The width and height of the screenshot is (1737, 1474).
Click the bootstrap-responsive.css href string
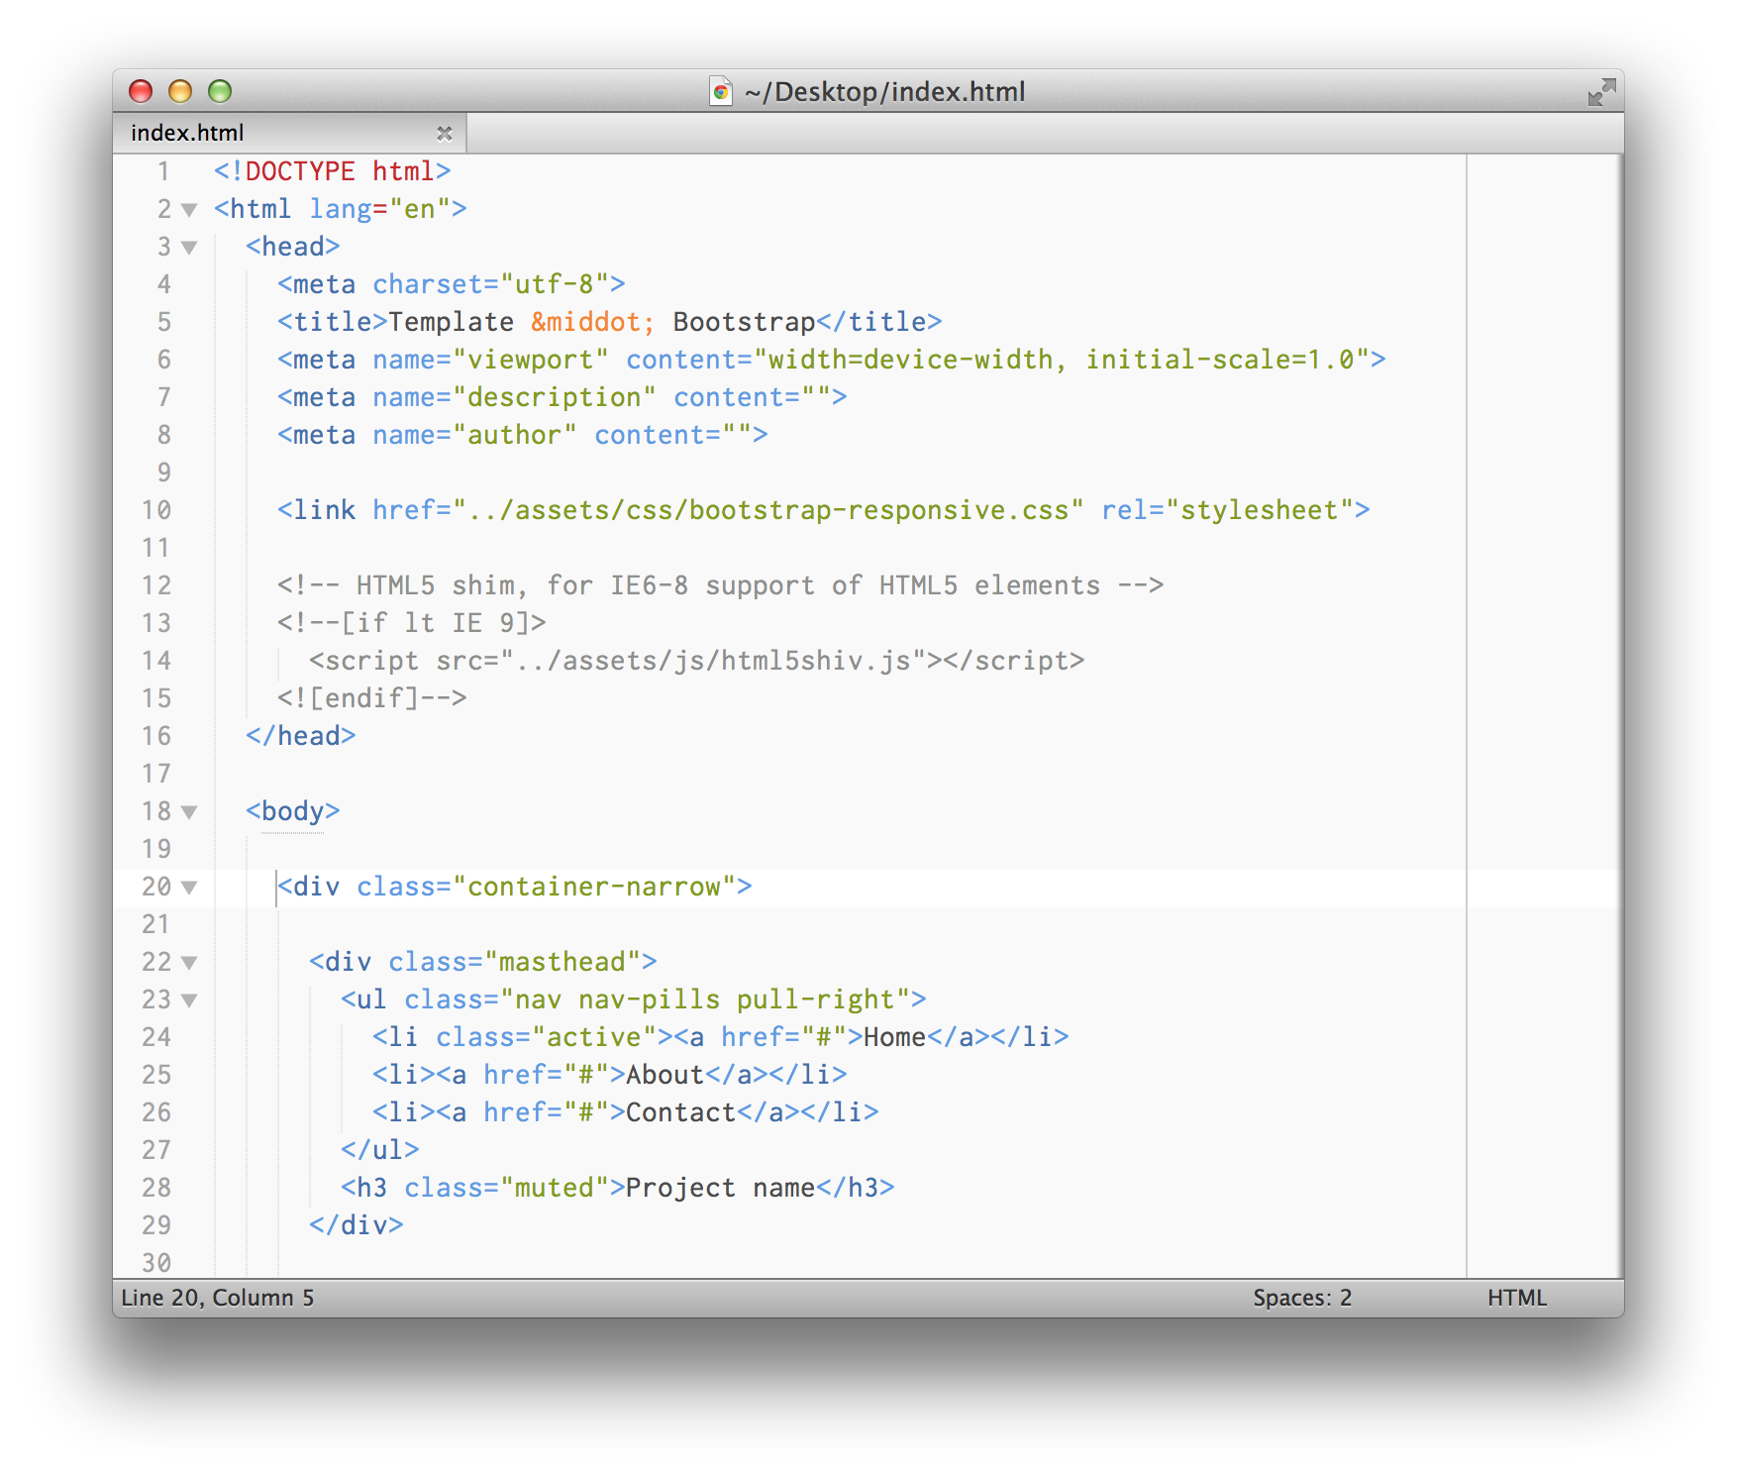tap(767, 510)
